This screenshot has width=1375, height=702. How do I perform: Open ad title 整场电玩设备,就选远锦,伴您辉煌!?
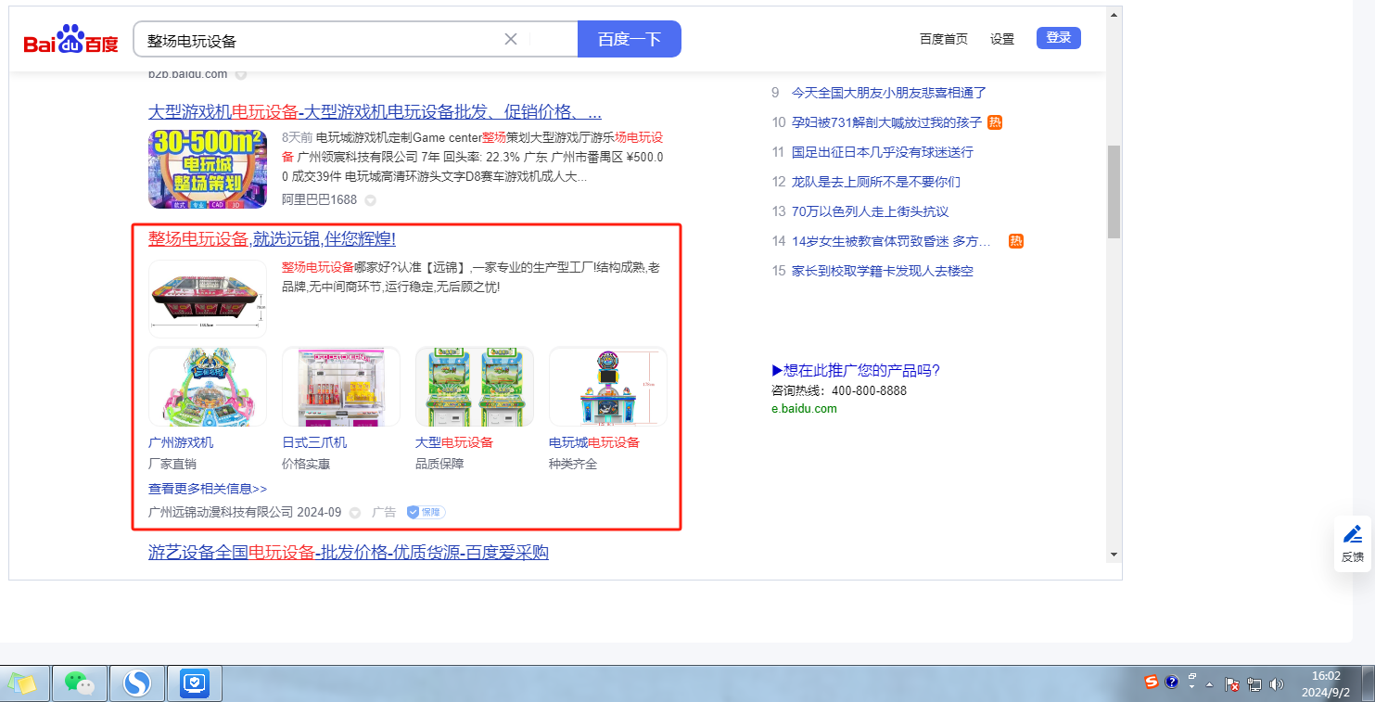pyautogui.click(x=272, y=239)
